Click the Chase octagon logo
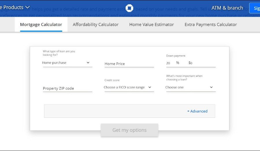The image size is (260, 151). (129, 8)
